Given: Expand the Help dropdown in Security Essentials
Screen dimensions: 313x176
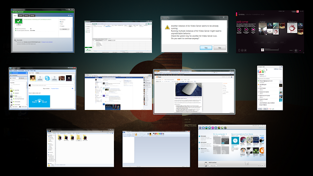Looking at the screenshot, I should (70, 15).
